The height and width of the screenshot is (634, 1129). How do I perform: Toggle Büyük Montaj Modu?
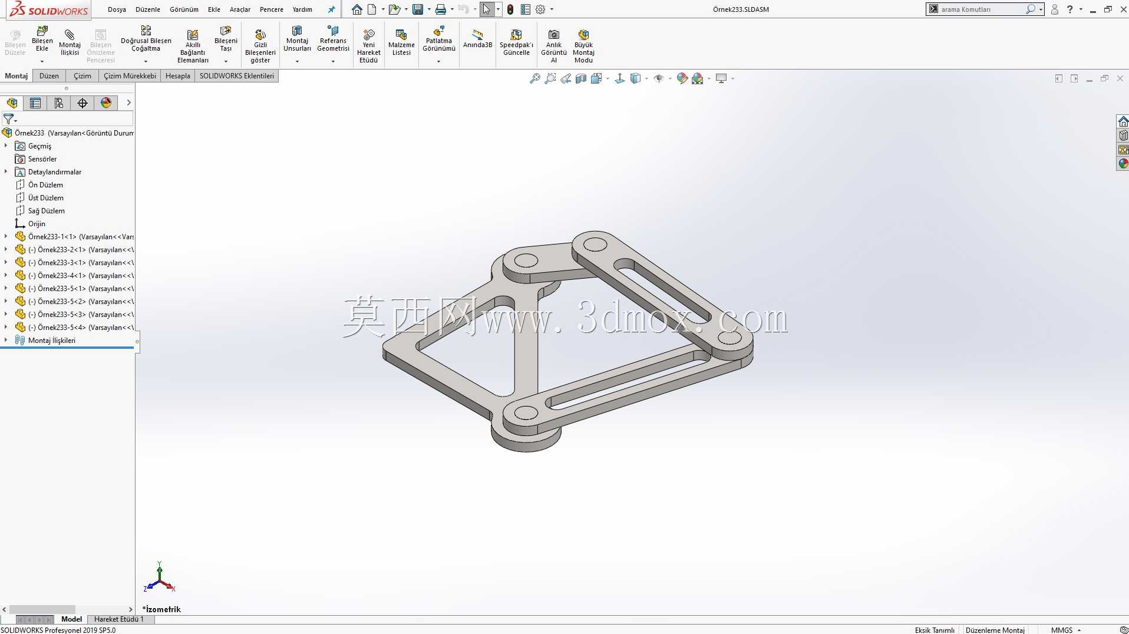pyautogui.click(x=583, y=45)
